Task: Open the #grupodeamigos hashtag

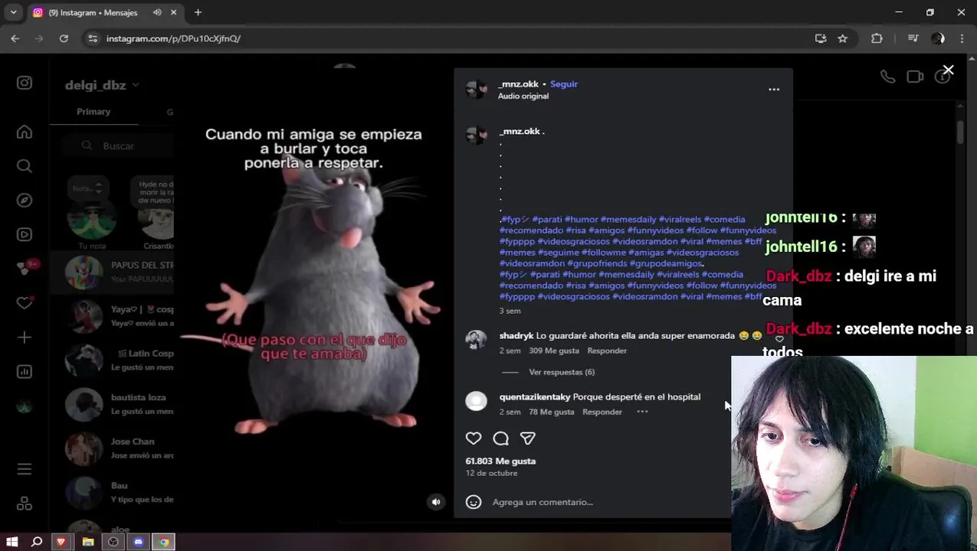Action: point(666,263)
